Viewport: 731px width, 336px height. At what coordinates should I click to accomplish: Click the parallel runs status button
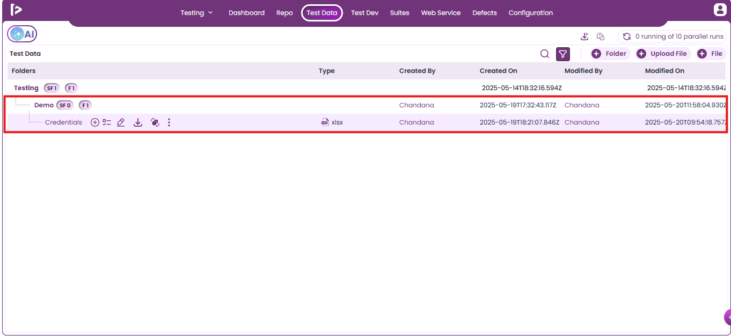click(x=672, y=36)
